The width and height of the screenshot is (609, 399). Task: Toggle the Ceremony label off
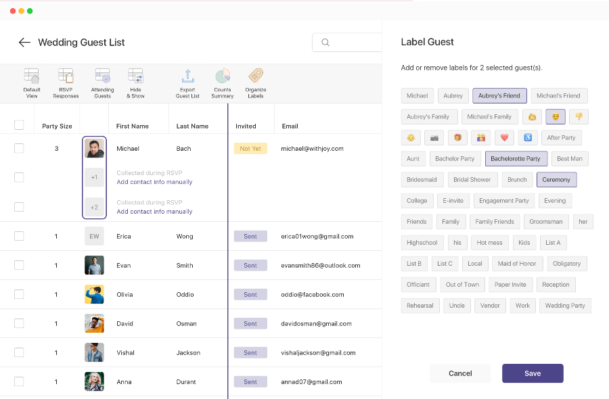click(x=557, y=179)
